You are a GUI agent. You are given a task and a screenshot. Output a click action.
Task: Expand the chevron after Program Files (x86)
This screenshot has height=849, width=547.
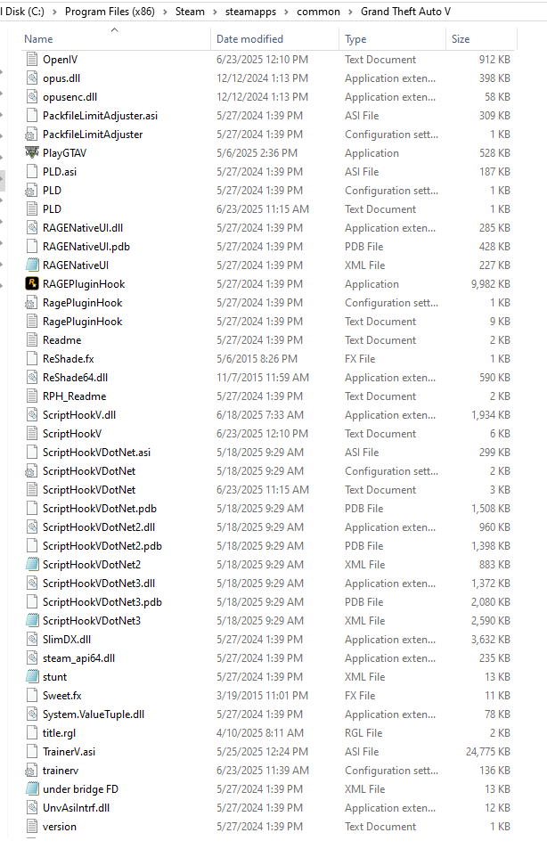[165, 12]
